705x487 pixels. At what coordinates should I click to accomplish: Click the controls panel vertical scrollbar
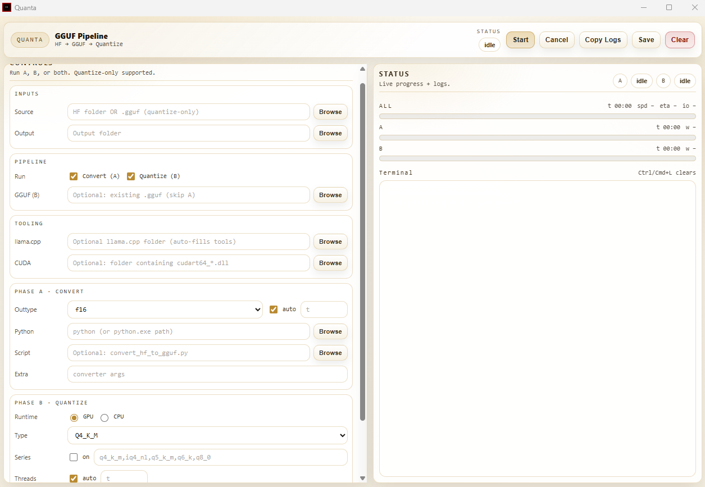[362, 252]
